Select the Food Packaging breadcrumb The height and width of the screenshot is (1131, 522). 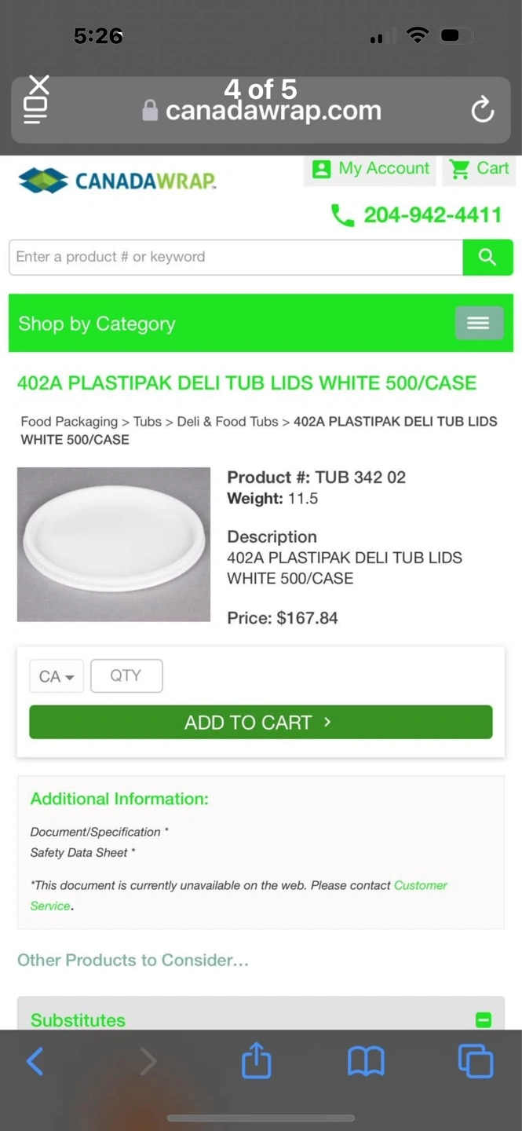click(69, 422)
